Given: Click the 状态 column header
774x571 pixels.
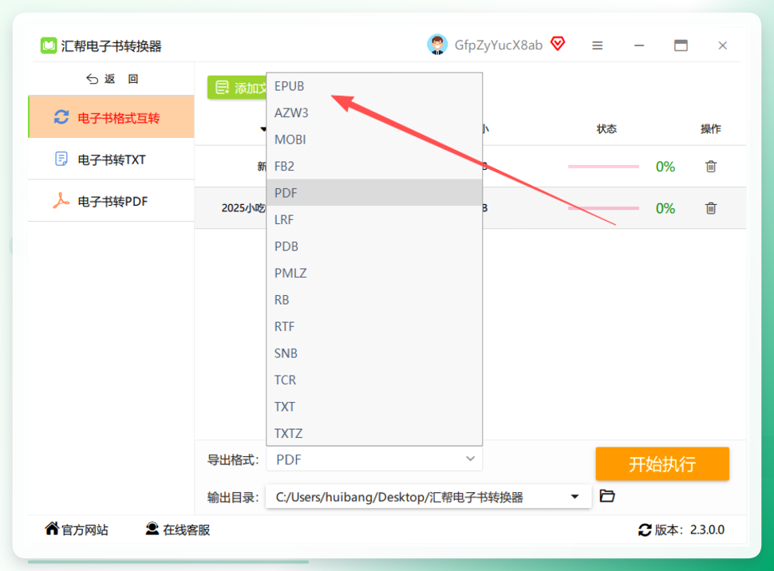Looking at the screenshot, I should pyautogui.click(x=606, y=129).
